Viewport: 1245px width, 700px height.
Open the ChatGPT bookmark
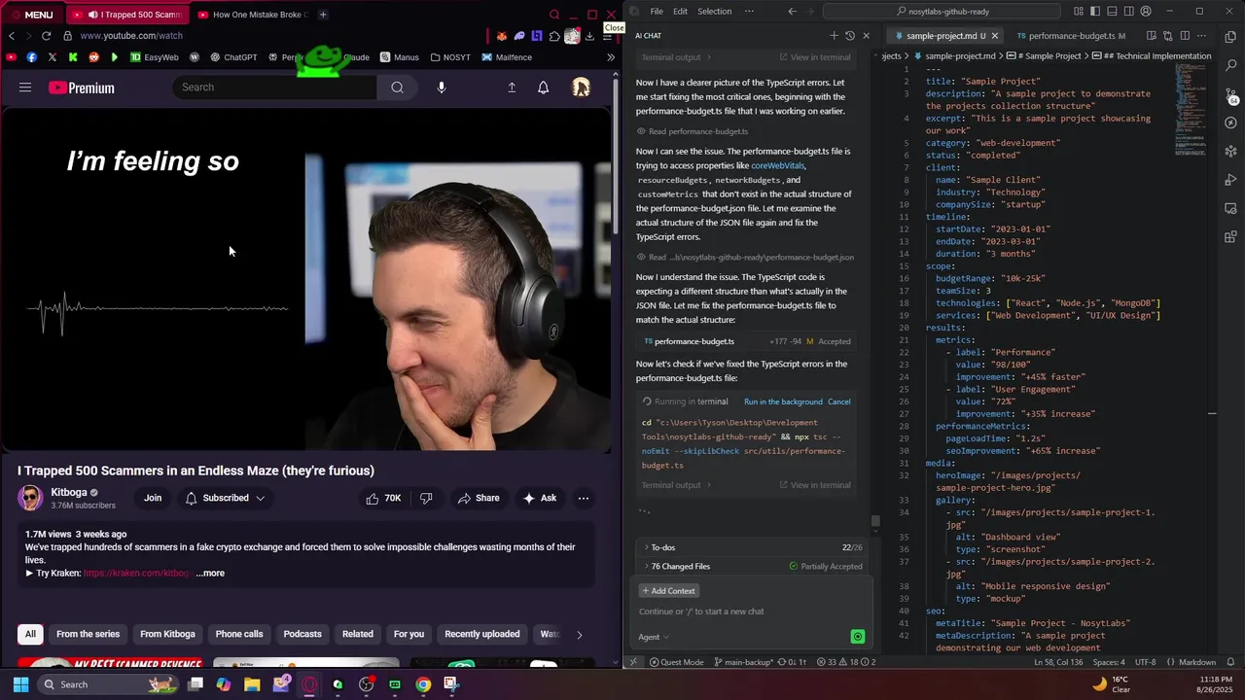(233, 57)
